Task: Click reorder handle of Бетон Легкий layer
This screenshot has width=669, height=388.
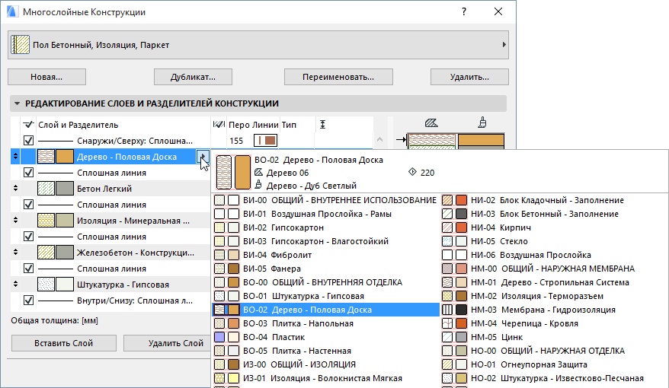Action: click(x=15, y=188)
